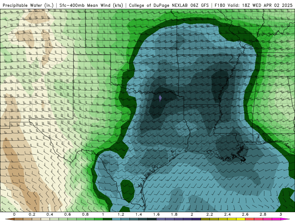
Task: Click the colorbar label "0"
Action: 14,214
